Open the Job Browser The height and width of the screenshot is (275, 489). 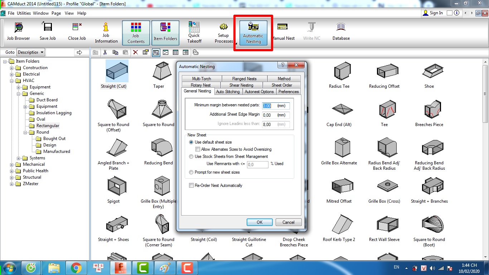click(x=18, y=32)
